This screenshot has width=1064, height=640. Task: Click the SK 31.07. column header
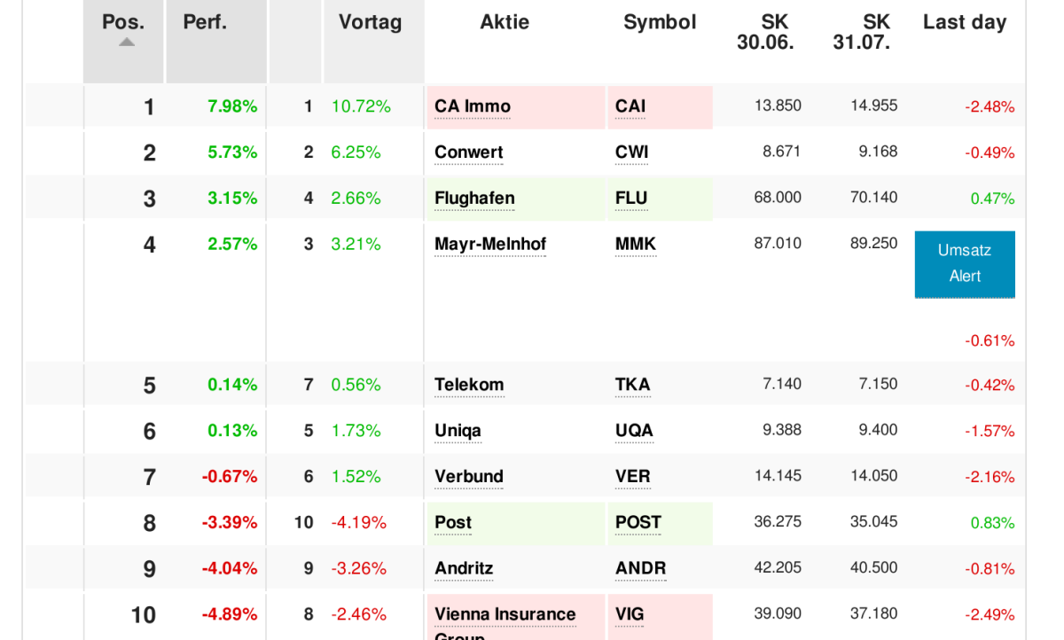coord(861,32)
